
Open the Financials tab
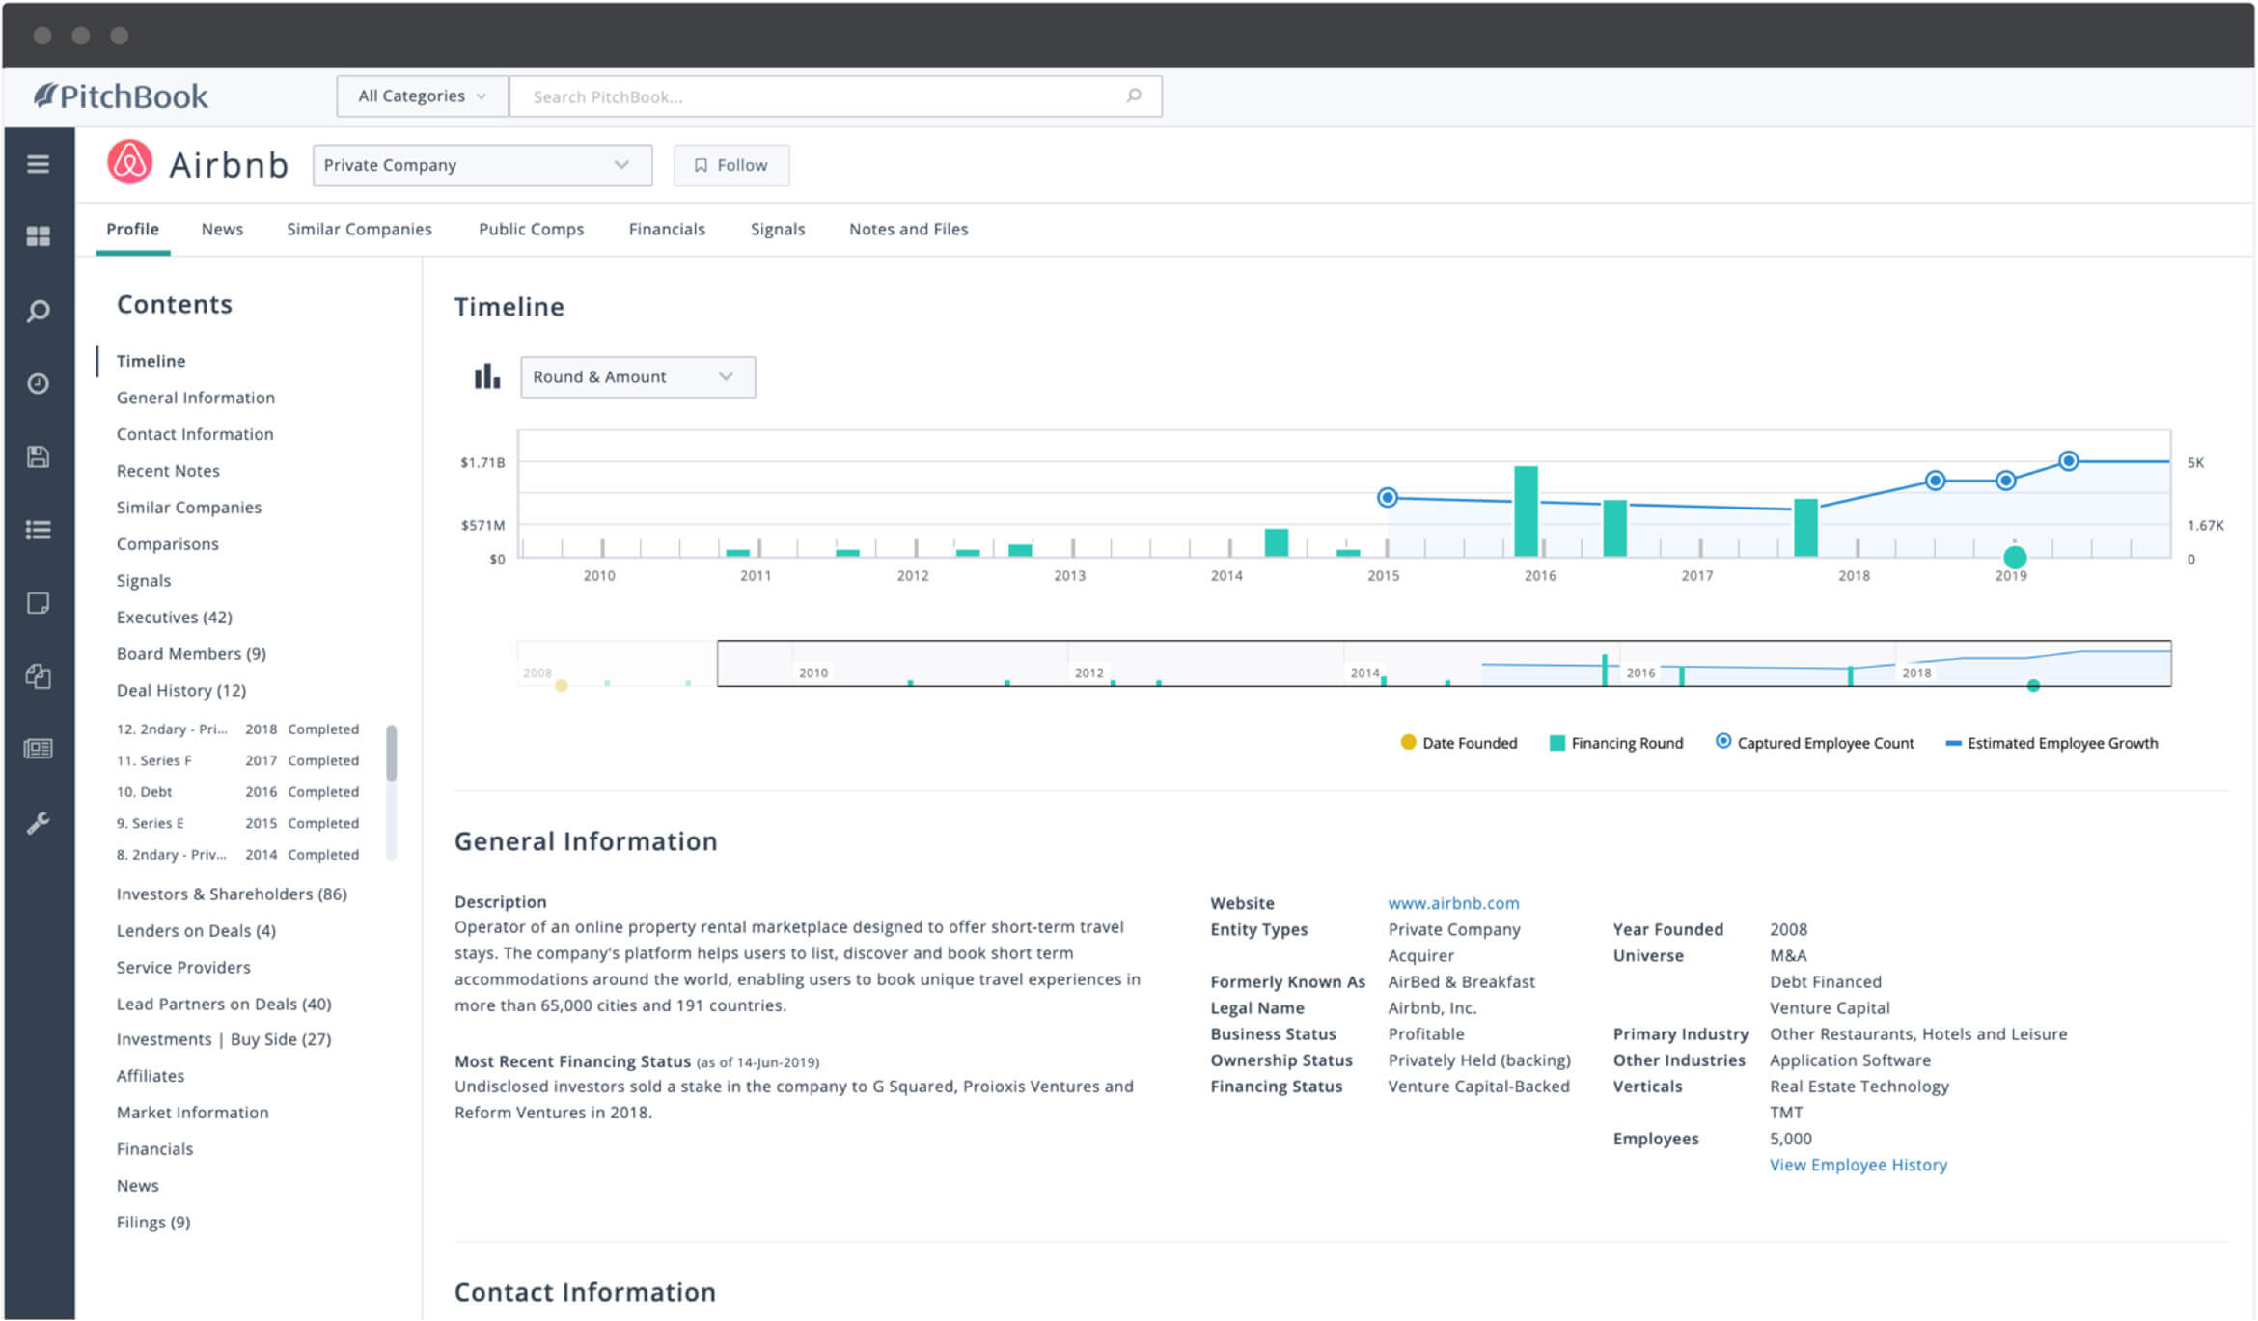(x=667, y=229)
